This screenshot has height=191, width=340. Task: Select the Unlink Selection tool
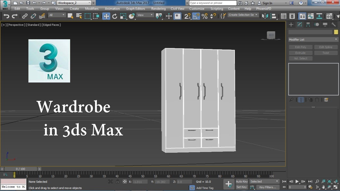(x=33, y=16)
